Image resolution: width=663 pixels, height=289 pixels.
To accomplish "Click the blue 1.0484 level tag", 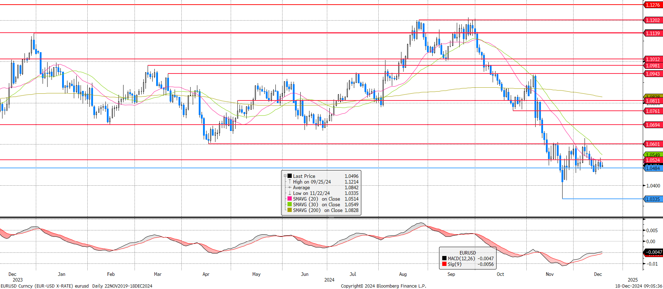I will coord(653,168).
